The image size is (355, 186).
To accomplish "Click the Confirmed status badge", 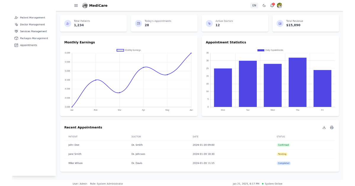I will 283,145.
